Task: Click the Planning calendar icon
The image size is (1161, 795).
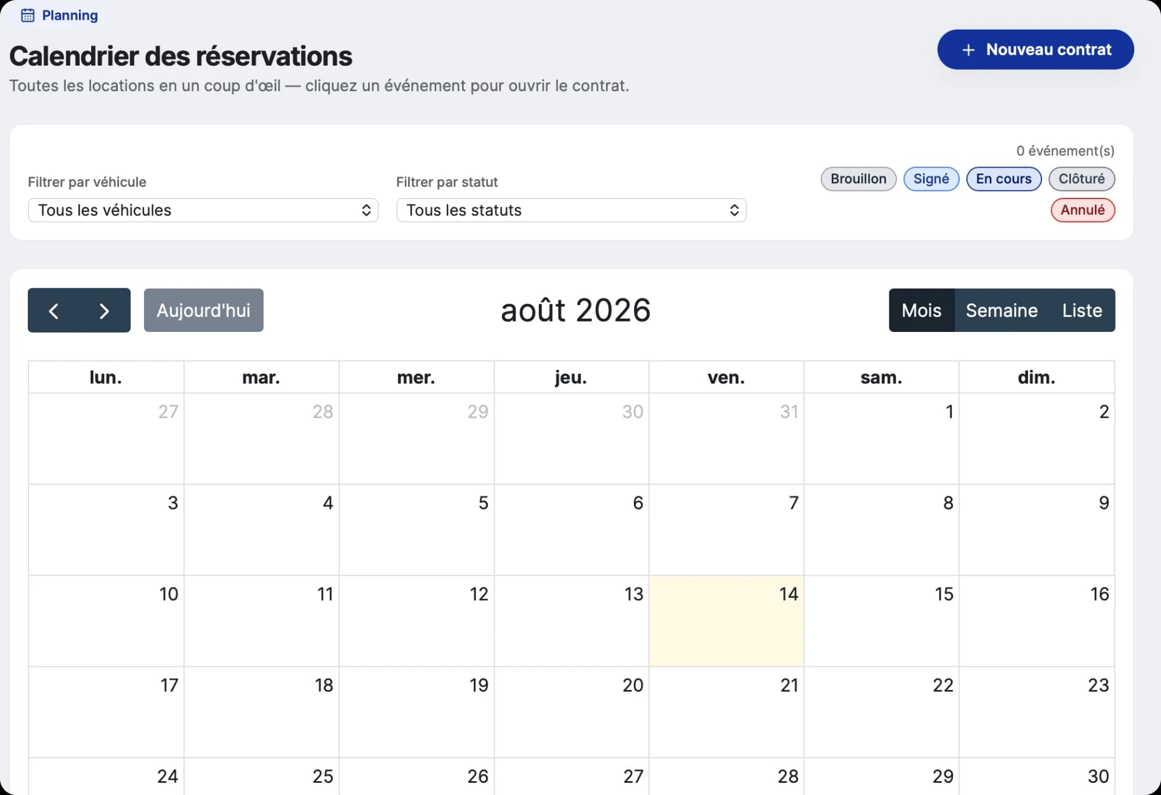Action: pos(27,15)
